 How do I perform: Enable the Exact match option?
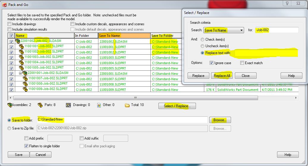(242, 63)
